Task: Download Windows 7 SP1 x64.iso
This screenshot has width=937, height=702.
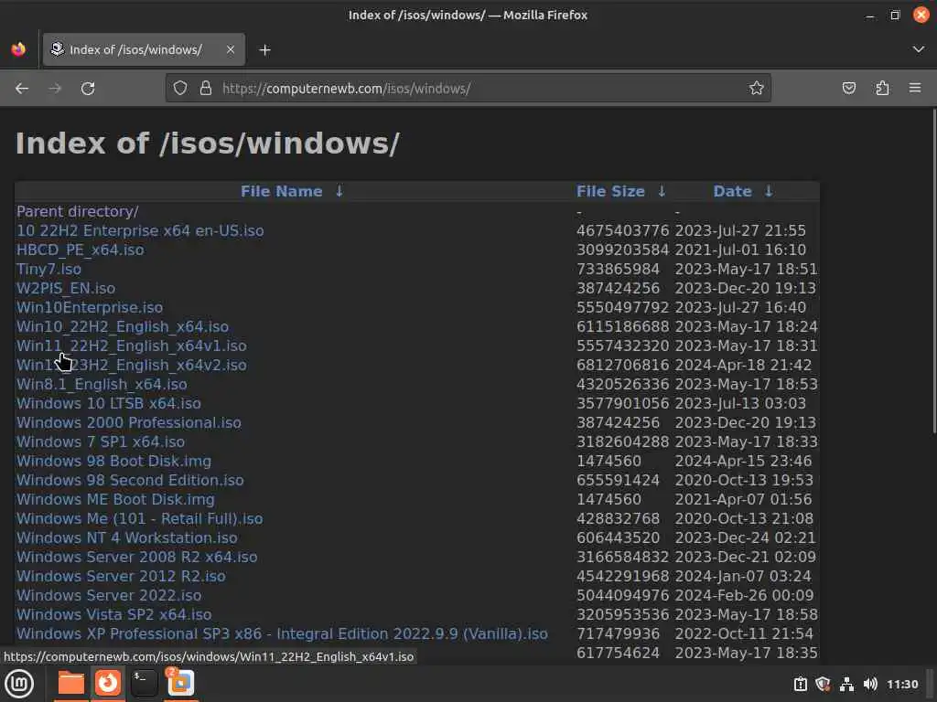Action: (101, 441)
